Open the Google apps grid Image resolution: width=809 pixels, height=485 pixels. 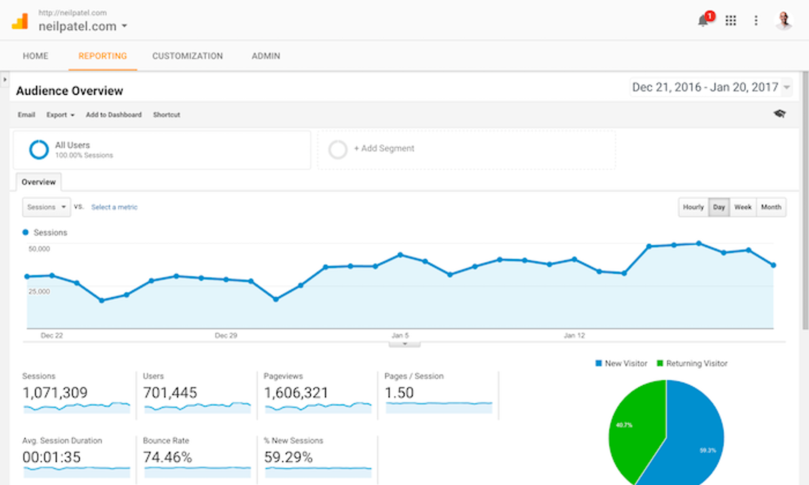(731, 21)
